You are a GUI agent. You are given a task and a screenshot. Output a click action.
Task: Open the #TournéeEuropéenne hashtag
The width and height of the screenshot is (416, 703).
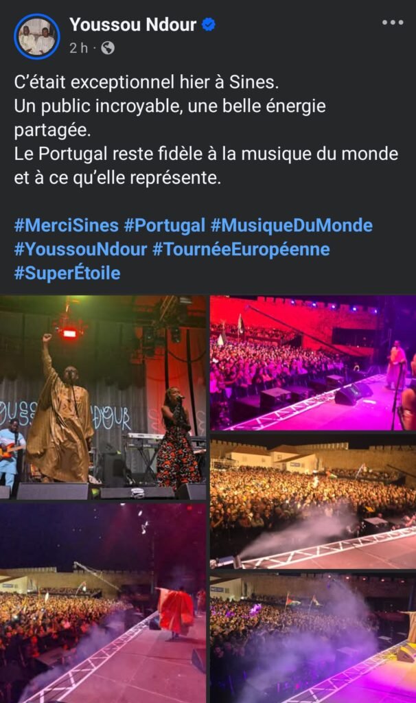[241, 249]
